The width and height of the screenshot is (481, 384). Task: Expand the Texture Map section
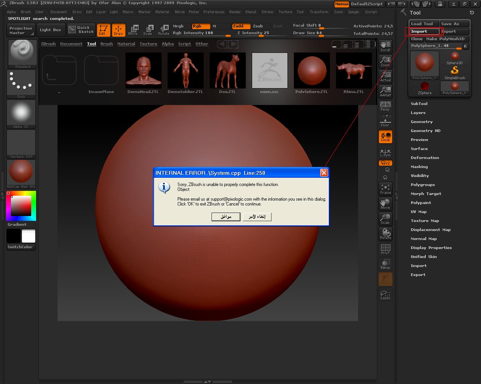425,220
